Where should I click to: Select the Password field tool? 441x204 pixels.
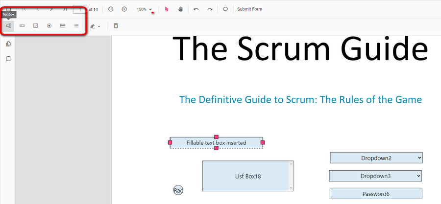[22, 26]
